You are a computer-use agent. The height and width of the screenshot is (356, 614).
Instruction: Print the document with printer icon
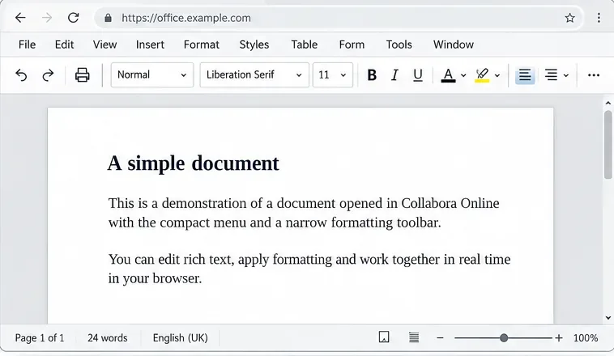pos(83,74)
